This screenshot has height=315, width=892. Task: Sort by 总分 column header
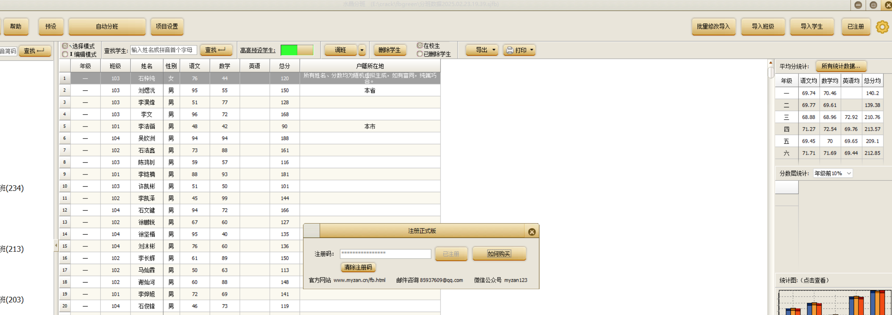click(284, 66)
